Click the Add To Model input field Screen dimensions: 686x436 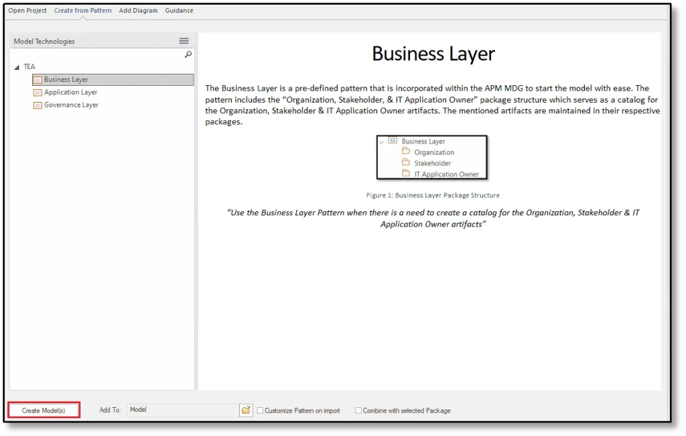(183, 410)
